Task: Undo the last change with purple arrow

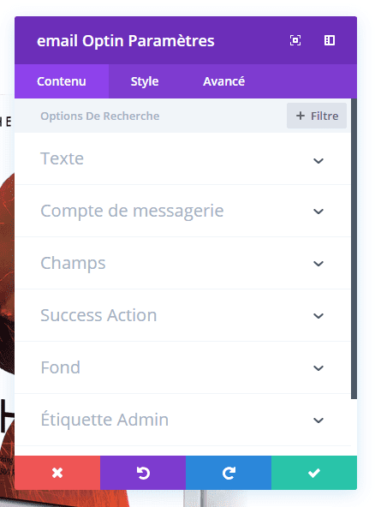Action: point(143,473)
